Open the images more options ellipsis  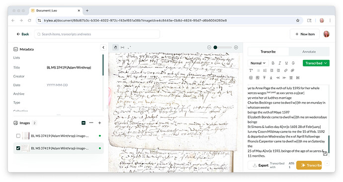[x=91, y=123]
